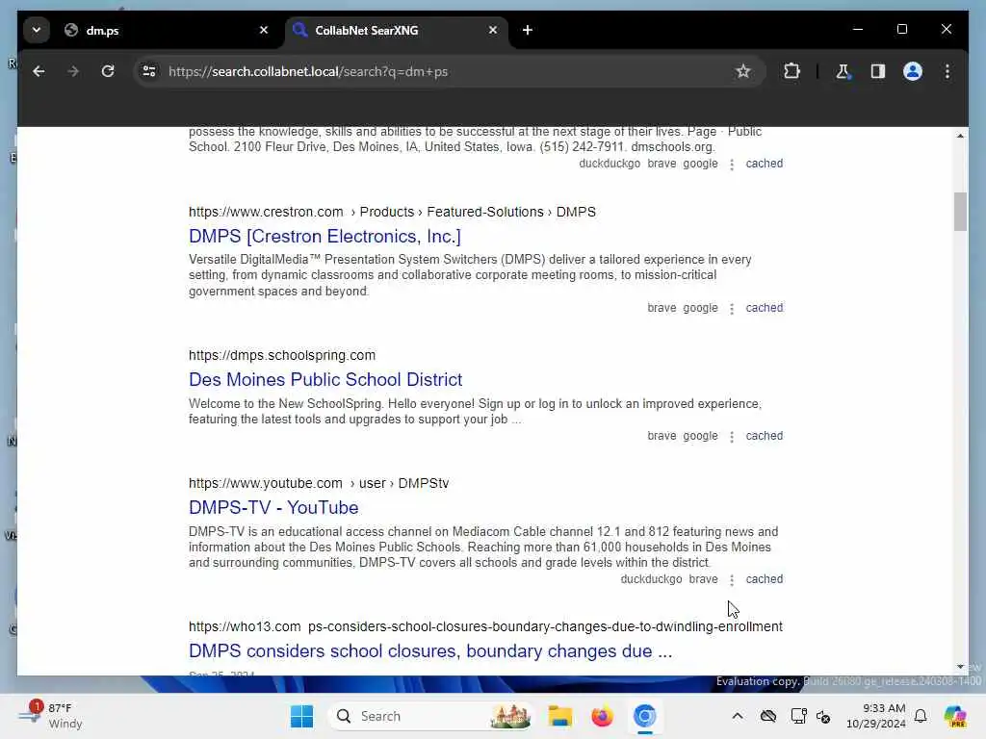Click the cloud sync tray icon
The height and width of the screenshot is (739, 986).
pyautogui.click(x=767, y=716)
